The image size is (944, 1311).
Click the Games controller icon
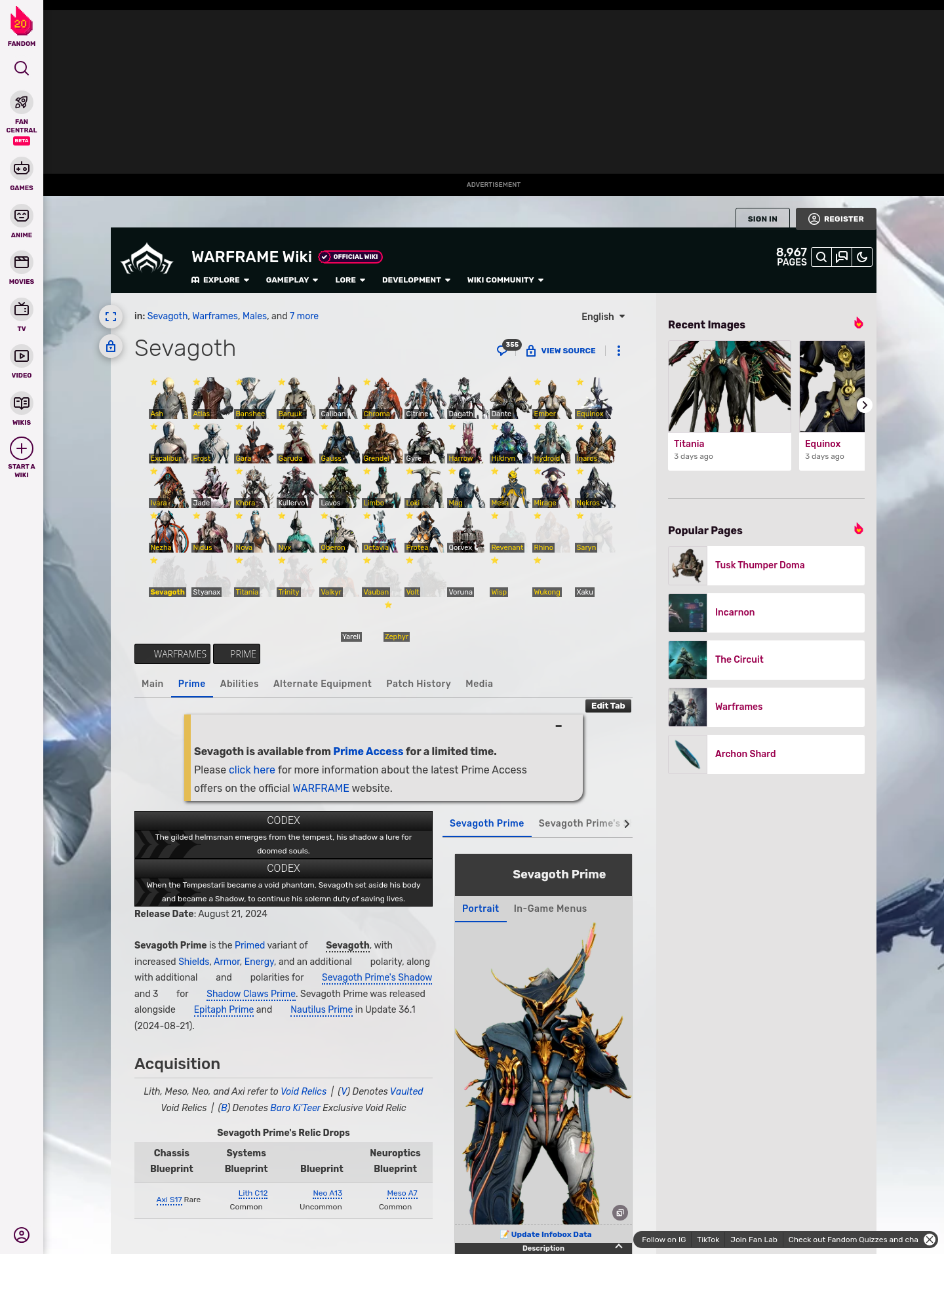tap(22, 169)
